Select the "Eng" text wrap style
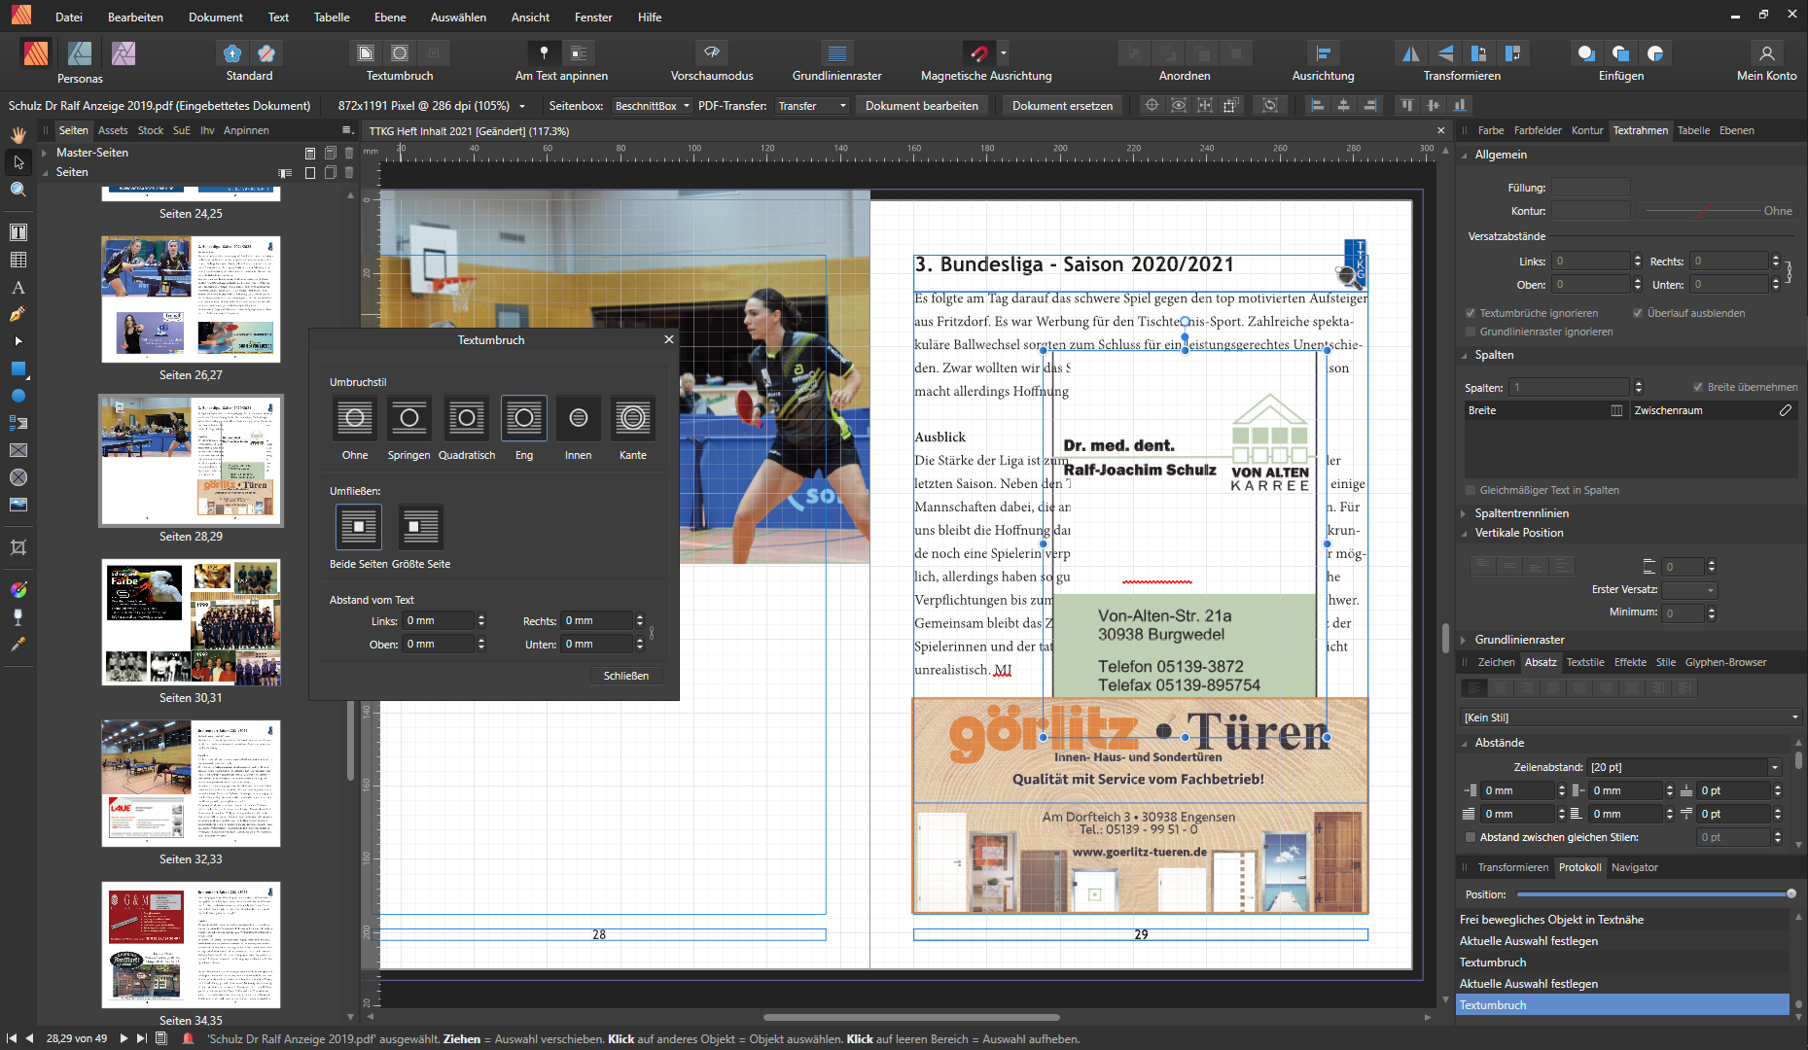 (523, 418)
